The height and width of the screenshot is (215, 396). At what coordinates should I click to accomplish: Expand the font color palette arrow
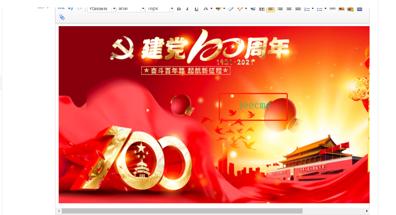[x=211, y=8]
